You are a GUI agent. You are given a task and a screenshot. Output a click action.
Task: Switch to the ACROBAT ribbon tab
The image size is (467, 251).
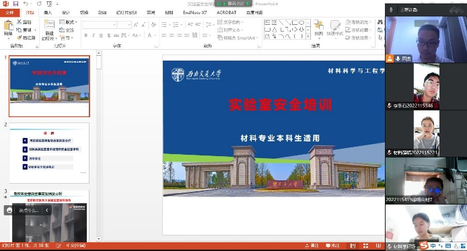(226, 13)
